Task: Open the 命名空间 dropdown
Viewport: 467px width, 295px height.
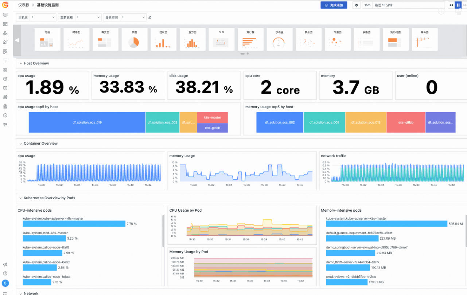Action: [x=133, y=17]
